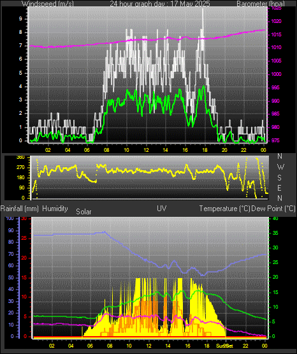Screen dimensions: 297x354
Task: Click green temperature axis value 40
Action: coord(275,218)
